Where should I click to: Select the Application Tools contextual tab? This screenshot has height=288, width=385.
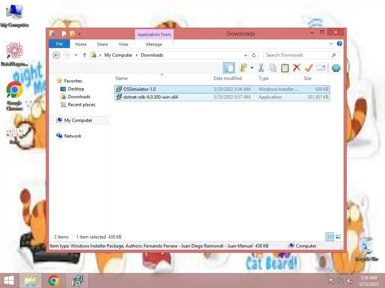154,34
